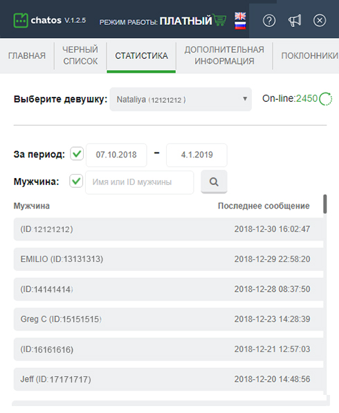339x413 pixels.
Task: Toggle the Мужчина filter checkbox
Action: (x=76, y=181)
